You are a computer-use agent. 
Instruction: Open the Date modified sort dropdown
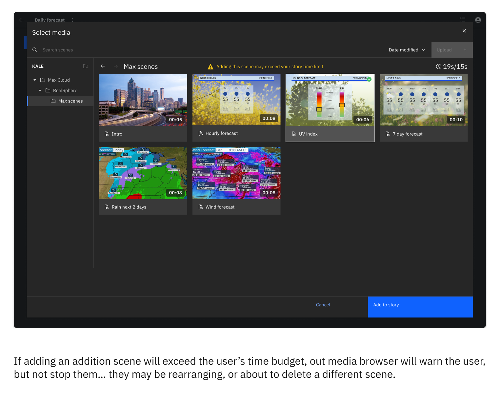pos(407,50)
